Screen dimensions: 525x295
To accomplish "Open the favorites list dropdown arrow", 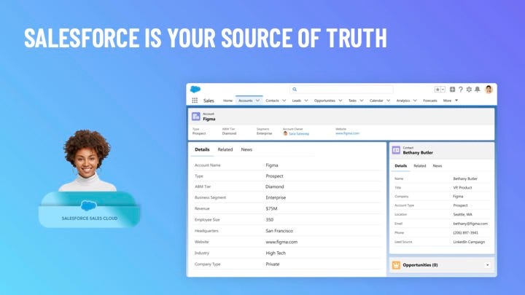I will [x=443, y=90].
